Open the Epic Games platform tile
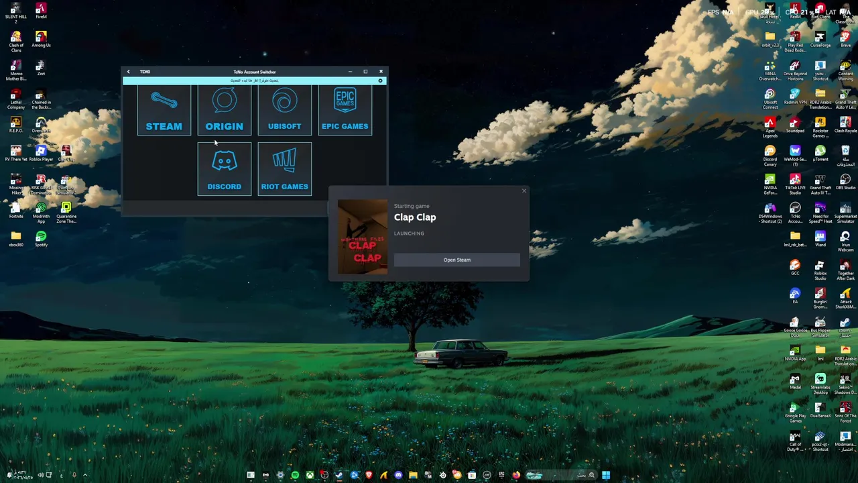 point(345,111)
